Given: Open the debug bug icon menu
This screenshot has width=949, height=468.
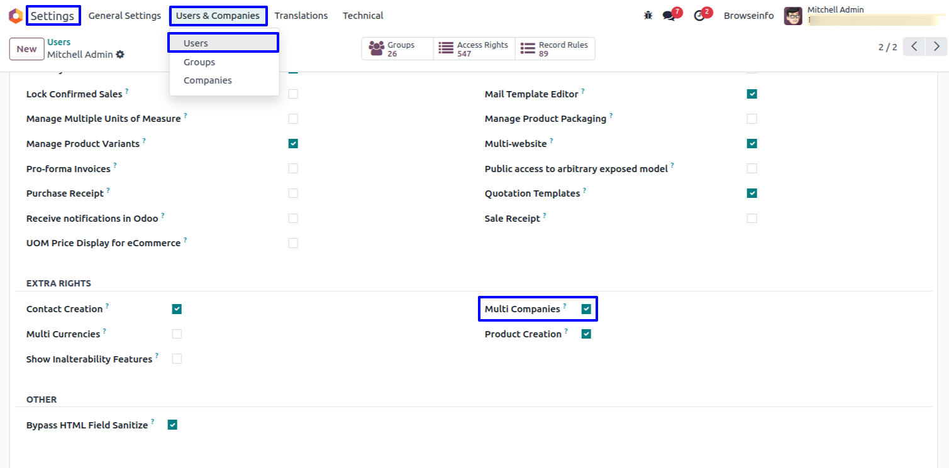Looking at the screenshot, I should point(648,16).
